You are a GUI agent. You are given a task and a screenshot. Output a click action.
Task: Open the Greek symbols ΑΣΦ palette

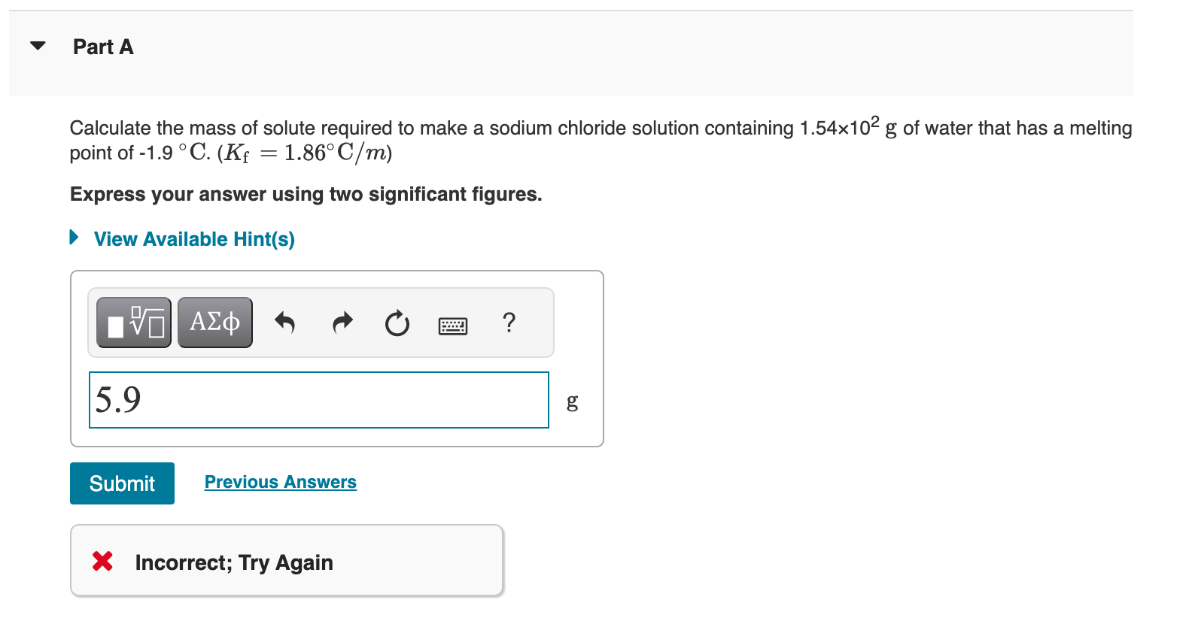[214, 322]
